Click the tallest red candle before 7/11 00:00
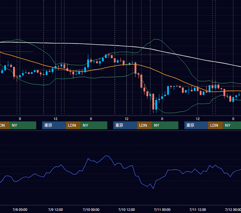 coord(153,101)
